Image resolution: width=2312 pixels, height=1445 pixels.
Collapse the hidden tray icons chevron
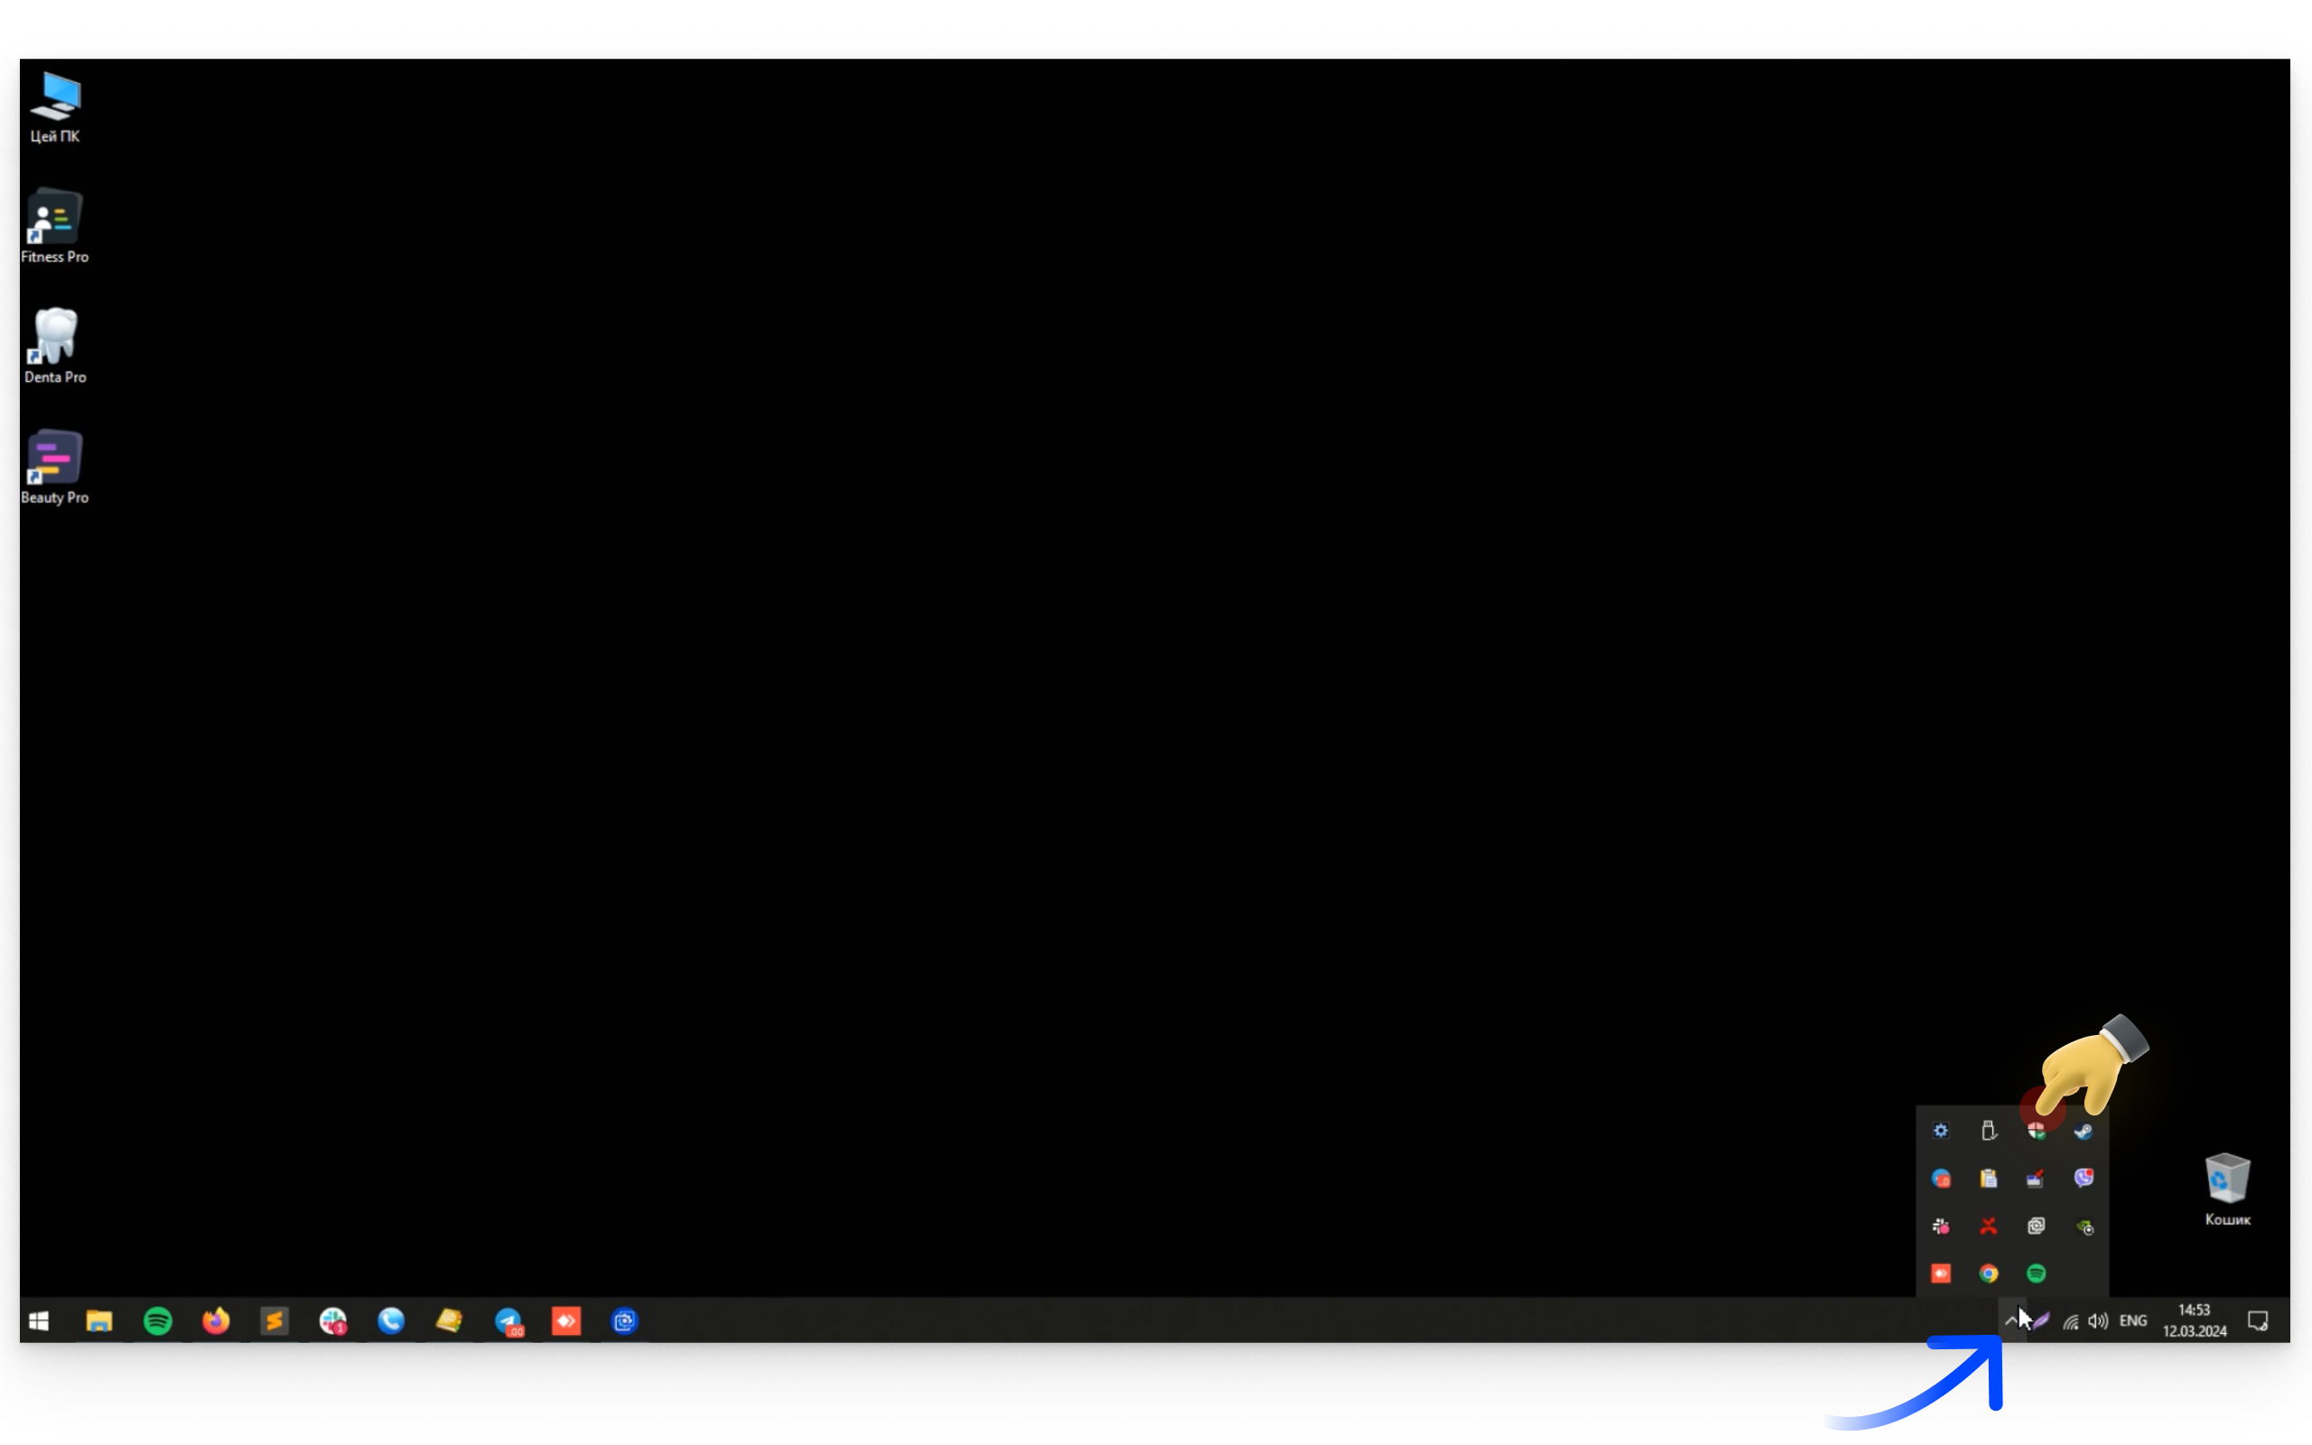[2011, 1320]
